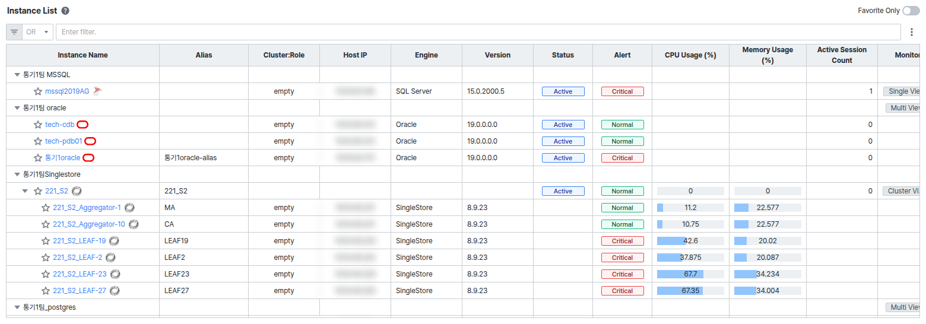Click SingleStore logo beside 221_S2_Aggregator-1

(129, 208)
